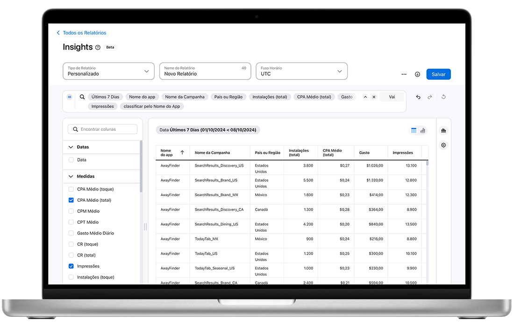Open the Fuso Horário dropdown
This screenshot has height=327, width=514.
tap(301, 71)
